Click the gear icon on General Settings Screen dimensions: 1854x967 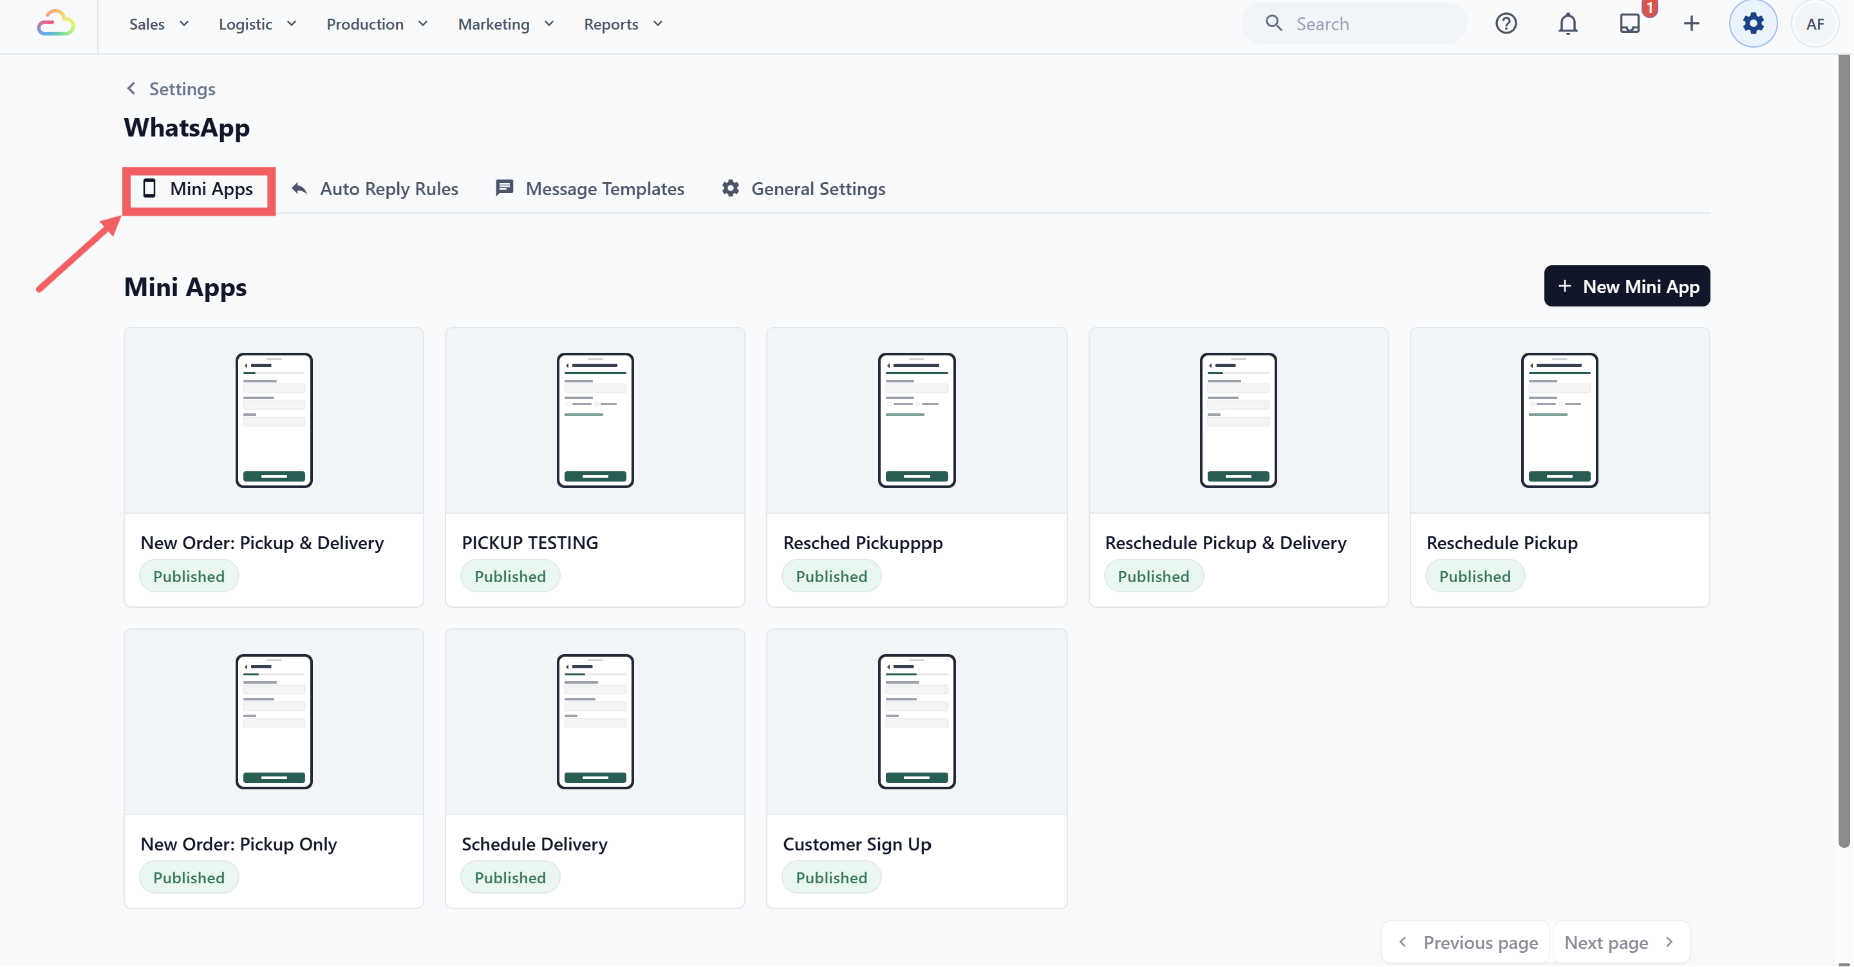click(731, 188)
